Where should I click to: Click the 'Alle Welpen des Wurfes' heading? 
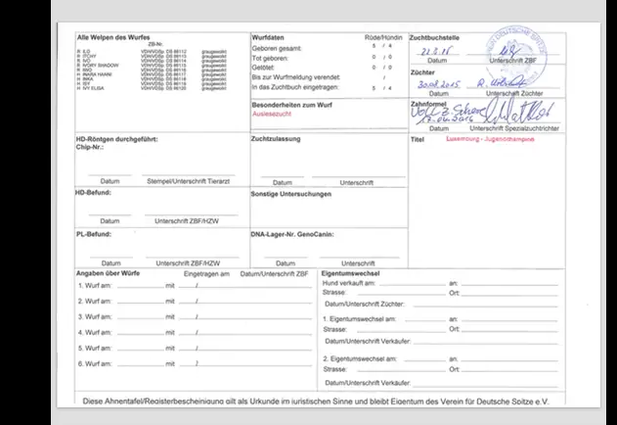(x=113, y=37)
